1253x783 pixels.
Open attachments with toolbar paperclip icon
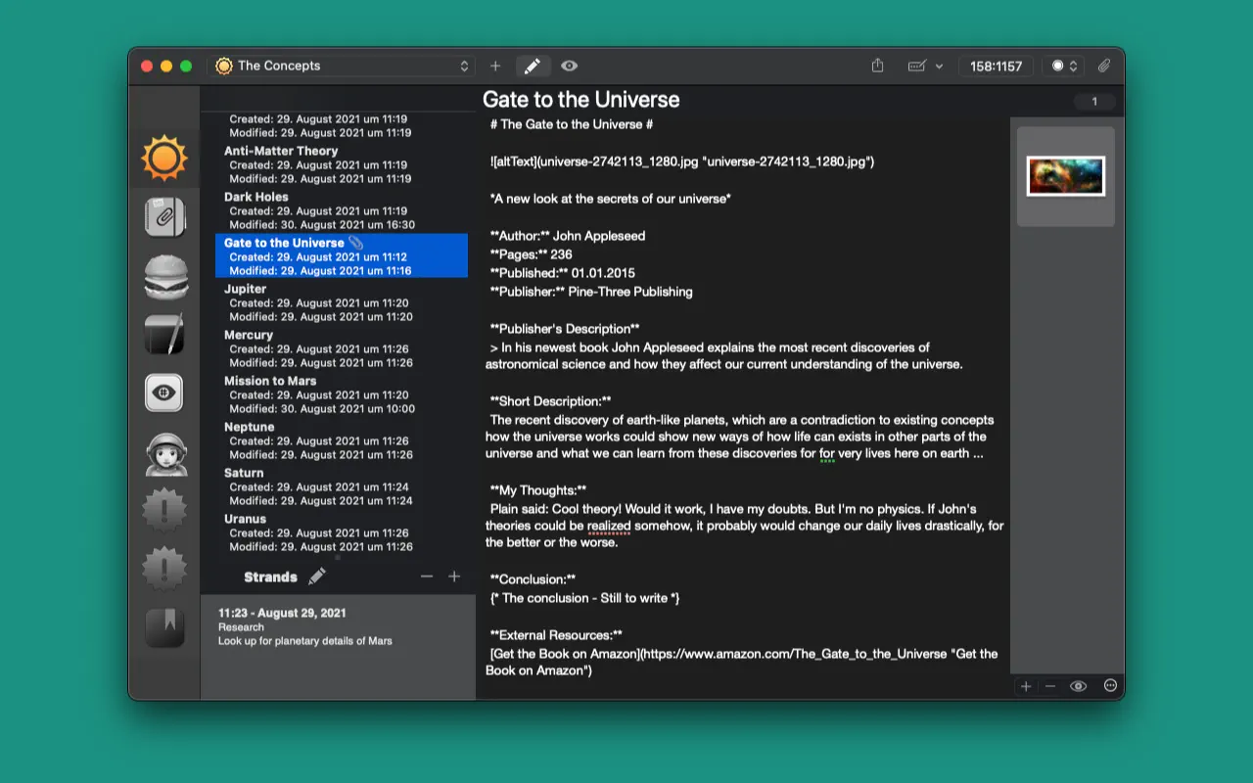1103,66
